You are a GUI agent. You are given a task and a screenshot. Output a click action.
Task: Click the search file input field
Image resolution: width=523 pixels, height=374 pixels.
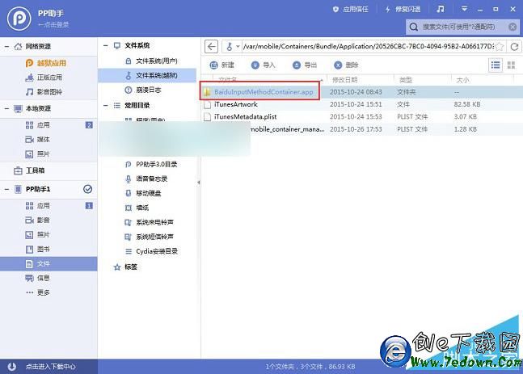pos(462,27)
